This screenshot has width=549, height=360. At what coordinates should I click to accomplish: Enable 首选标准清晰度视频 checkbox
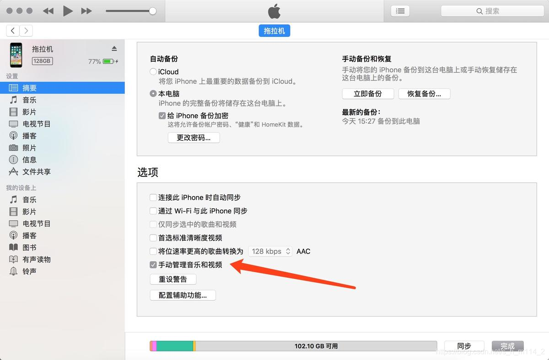[x=153, y=238]
